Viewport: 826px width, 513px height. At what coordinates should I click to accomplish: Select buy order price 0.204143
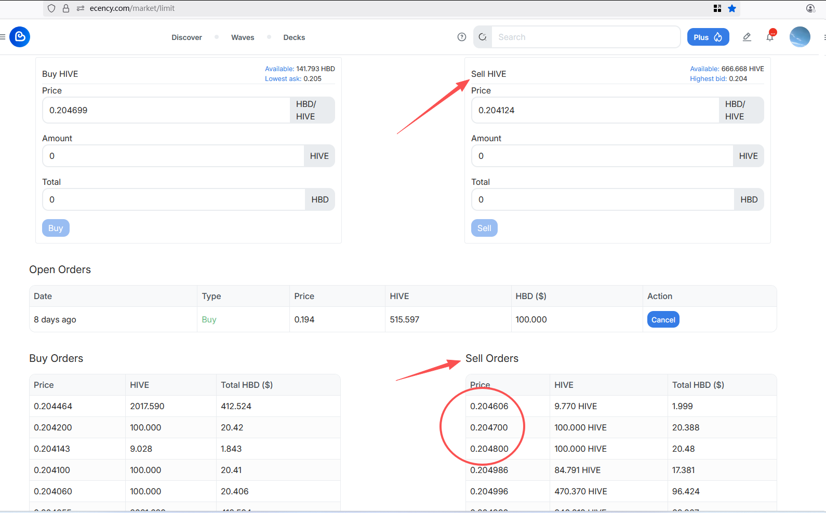pos(52,449)
